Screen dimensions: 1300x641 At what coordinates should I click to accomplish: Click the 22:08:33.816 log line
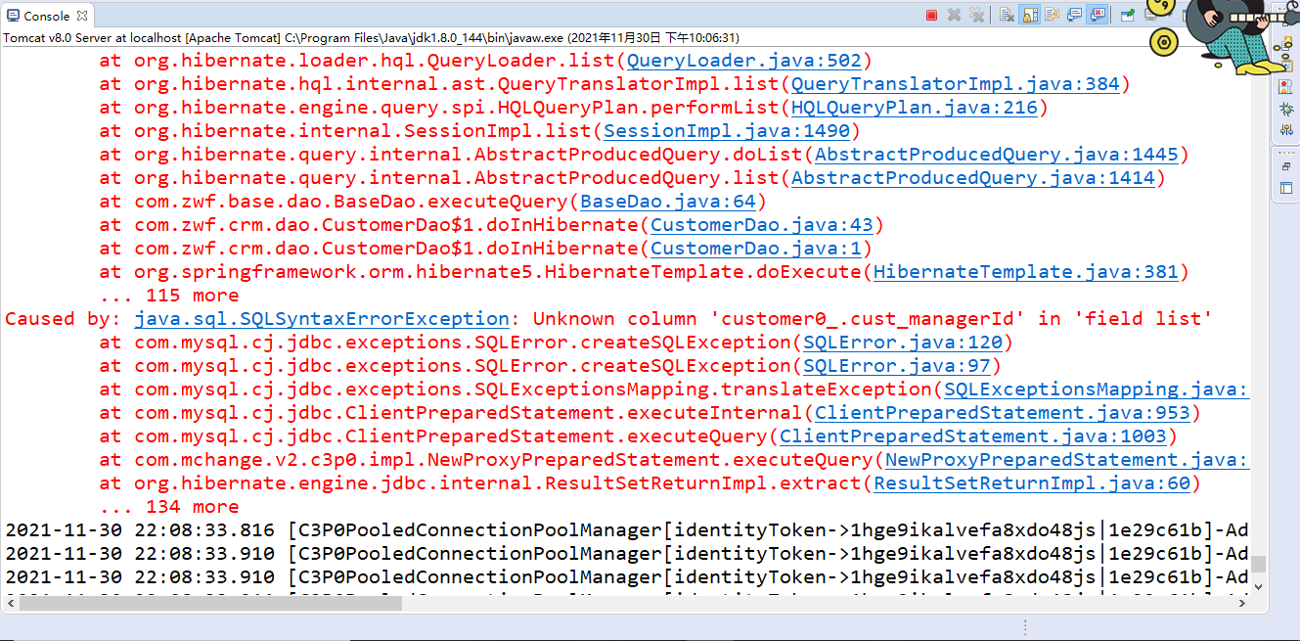coord(627,530)
